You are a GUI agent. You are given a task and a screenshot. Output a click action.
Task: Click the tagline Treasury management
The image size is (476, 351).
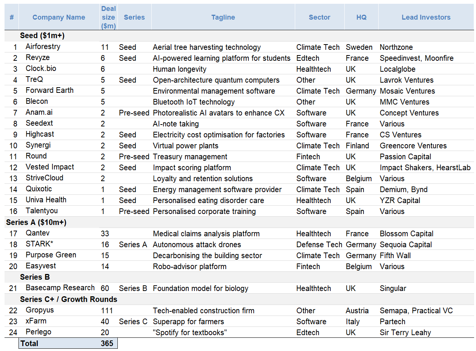point(190,157)
